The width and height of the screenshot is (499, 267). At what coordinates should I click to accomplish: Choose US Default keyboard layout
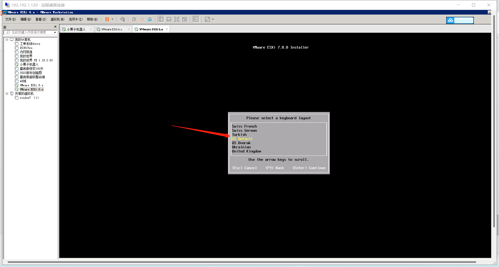click(242, 139)
